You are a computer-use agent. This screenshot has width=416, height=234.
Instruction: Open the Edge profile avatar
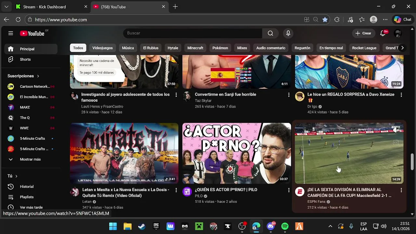pos(373,19)
